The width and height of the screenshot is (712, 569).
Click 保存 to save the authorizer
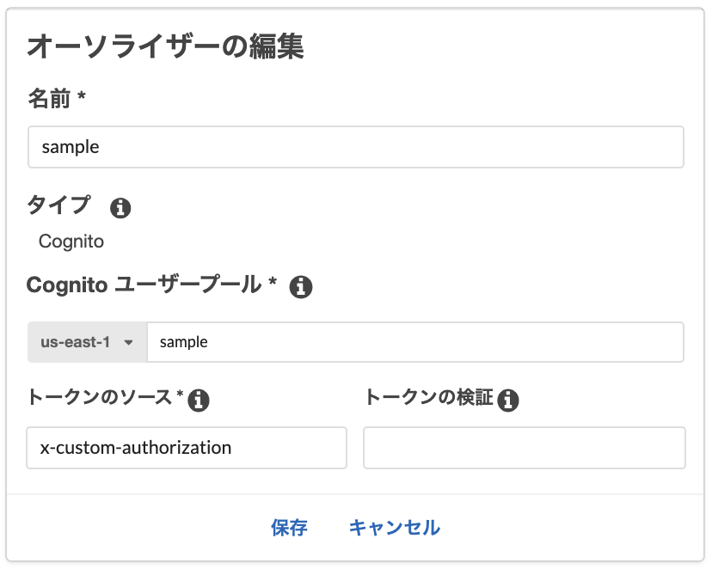click(289, 528)
